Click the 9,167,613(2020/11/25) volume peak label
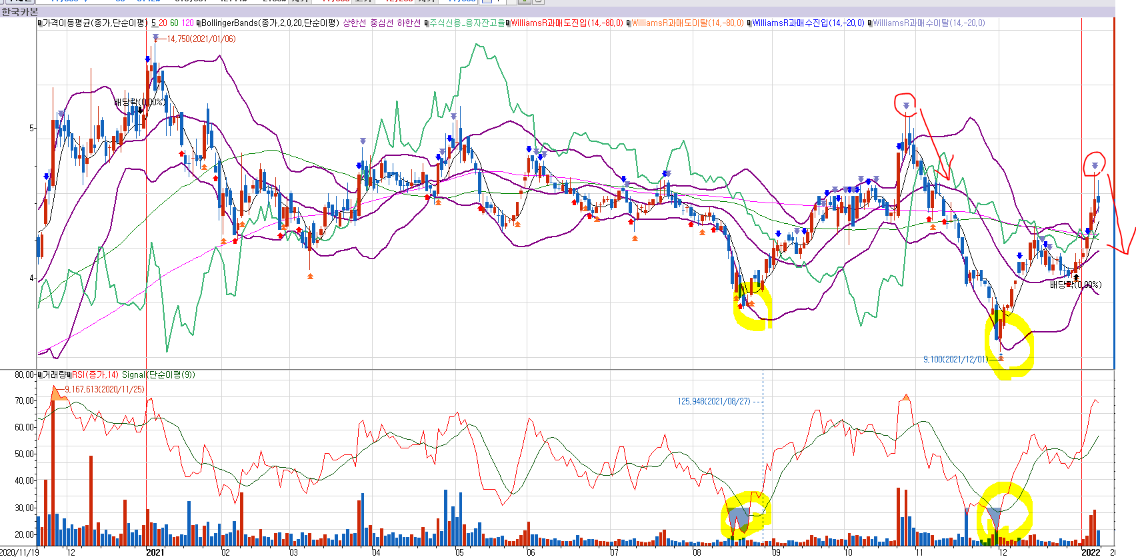 point(105,389)
